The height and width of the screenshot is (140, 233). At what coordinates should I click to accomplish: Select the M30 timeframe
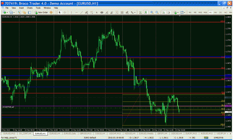tap(205, 13)
